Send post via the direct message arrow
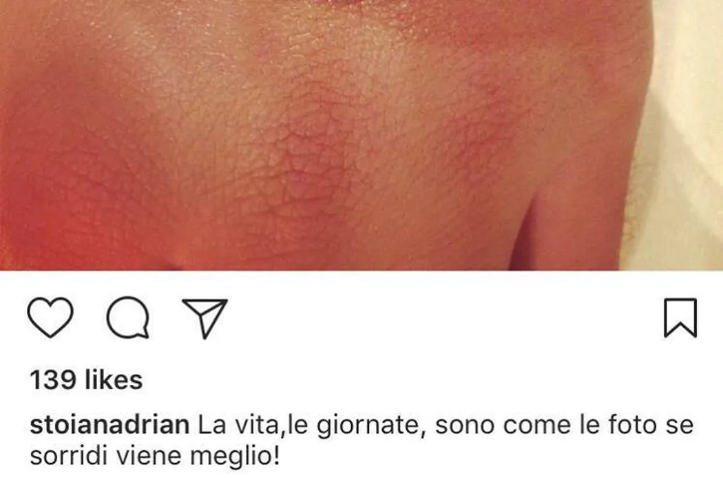 coord(205,318)
